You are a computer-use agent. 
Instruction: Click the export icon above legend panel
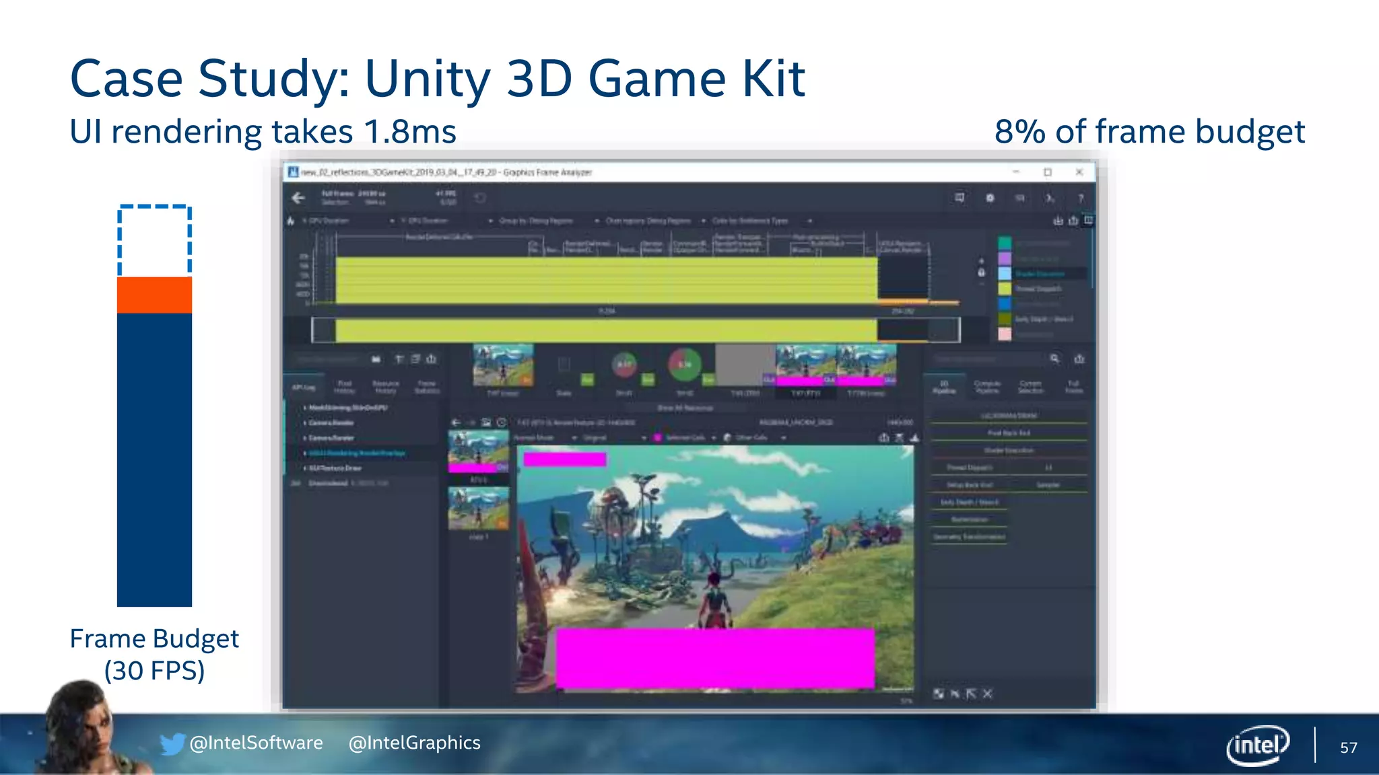coord(1073,221)
